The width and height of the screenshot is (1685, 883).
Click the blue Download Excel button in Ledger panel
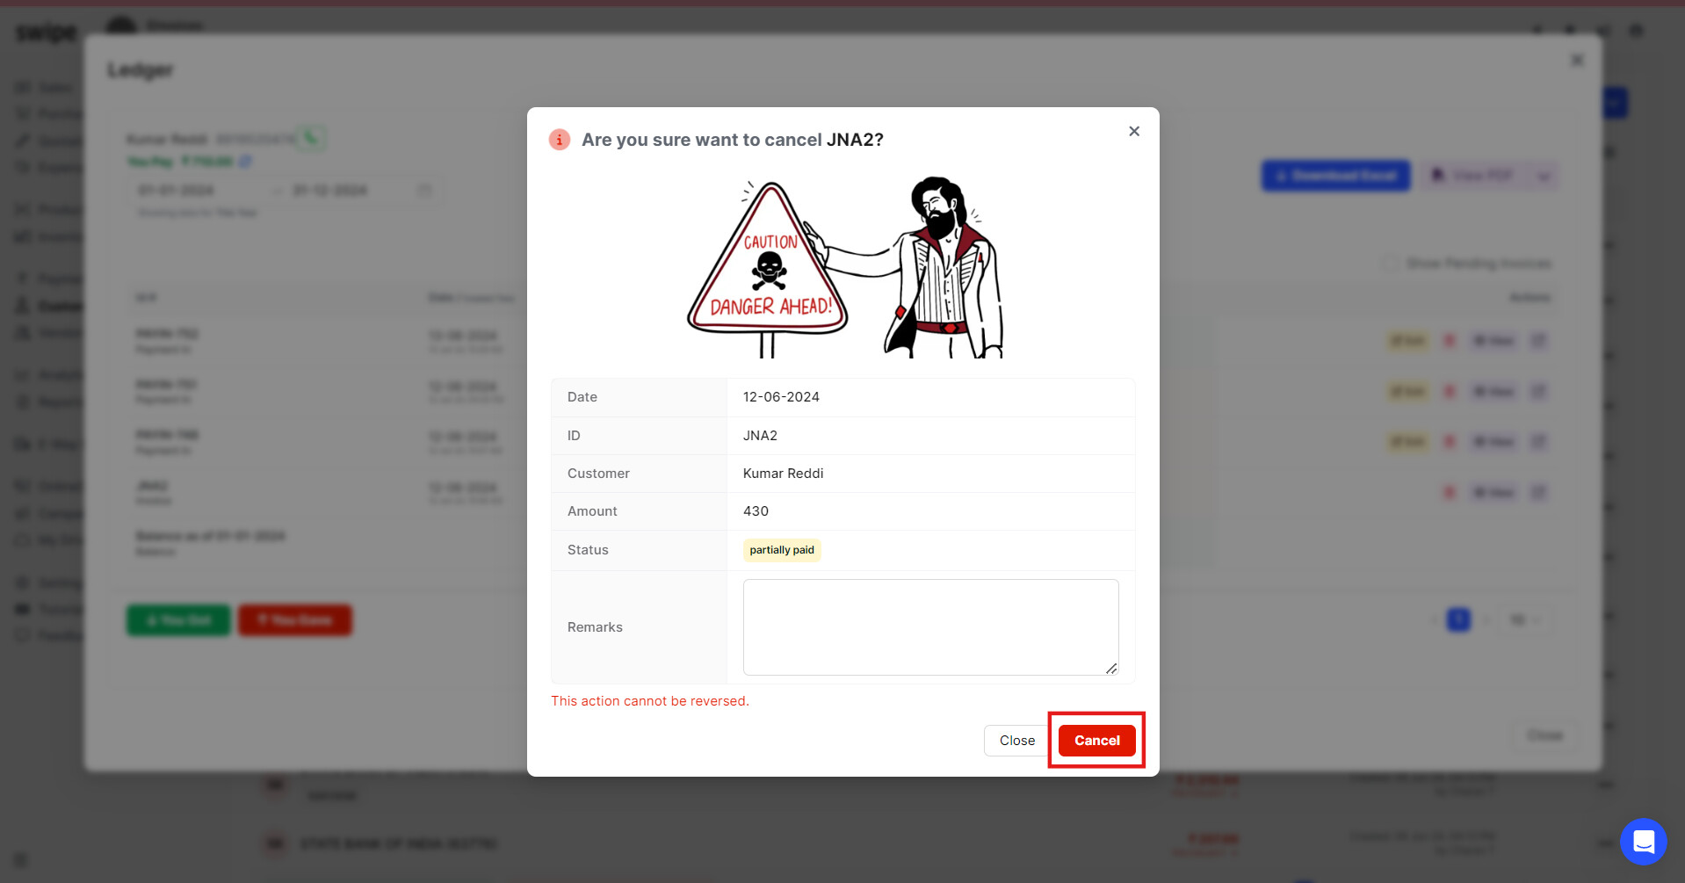[1335, 176]
